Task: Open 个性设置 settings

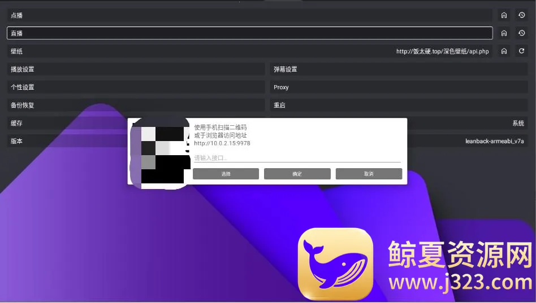Action: [136, 87]
